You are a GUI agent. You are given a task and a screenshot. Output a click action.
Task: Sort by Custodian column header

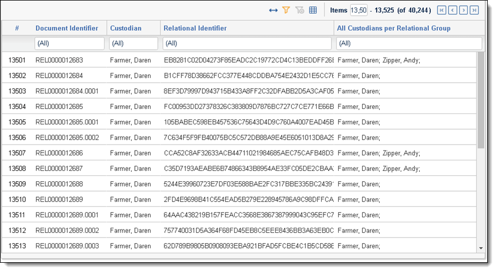point(126,28)
